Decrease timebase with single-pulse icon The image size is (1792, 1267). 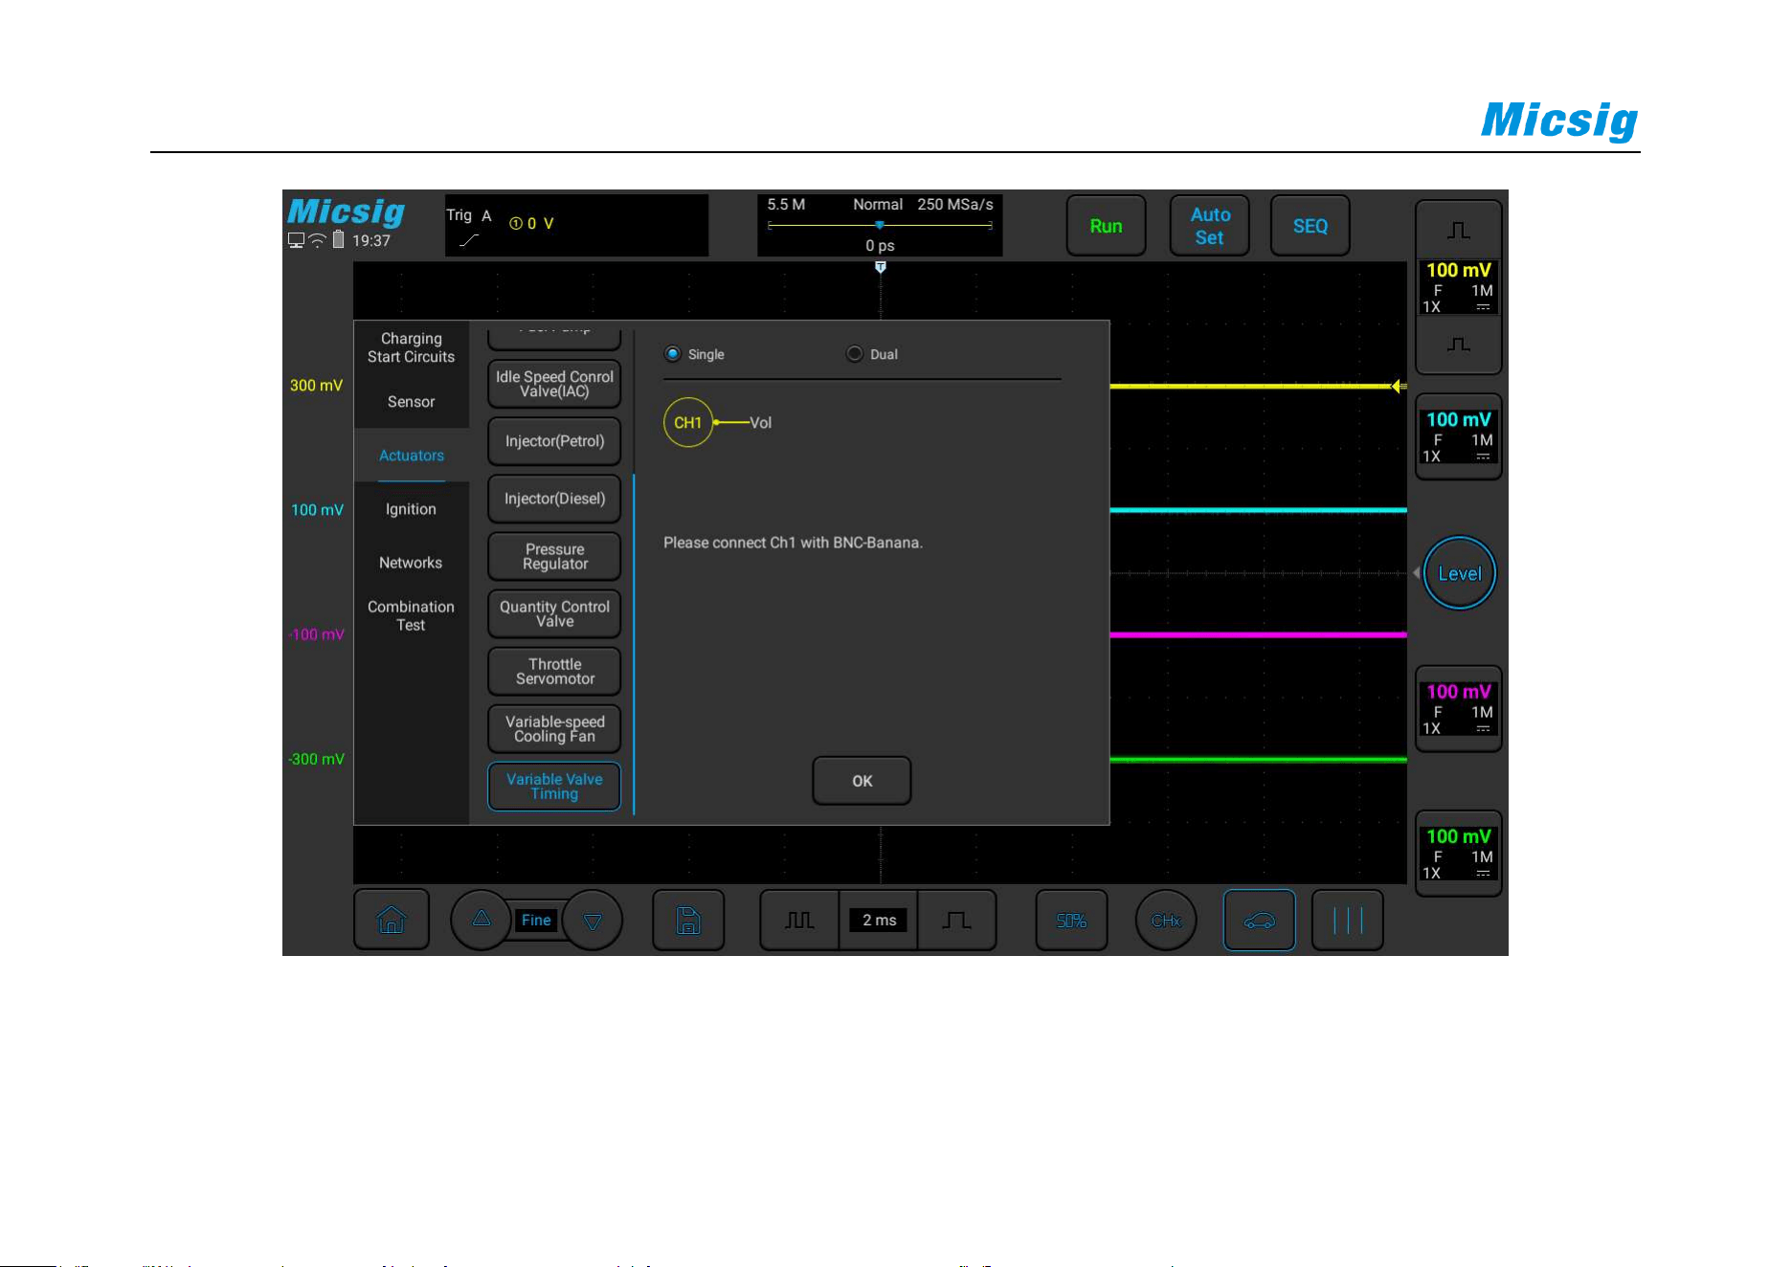pos(956,921)
